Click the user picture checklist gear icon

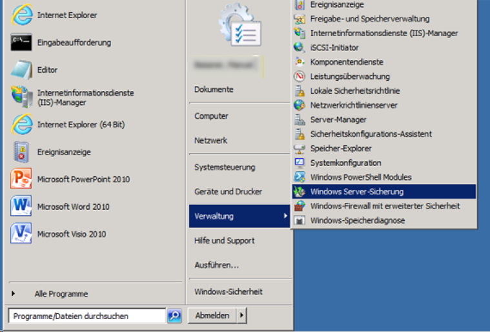point(240,25)
